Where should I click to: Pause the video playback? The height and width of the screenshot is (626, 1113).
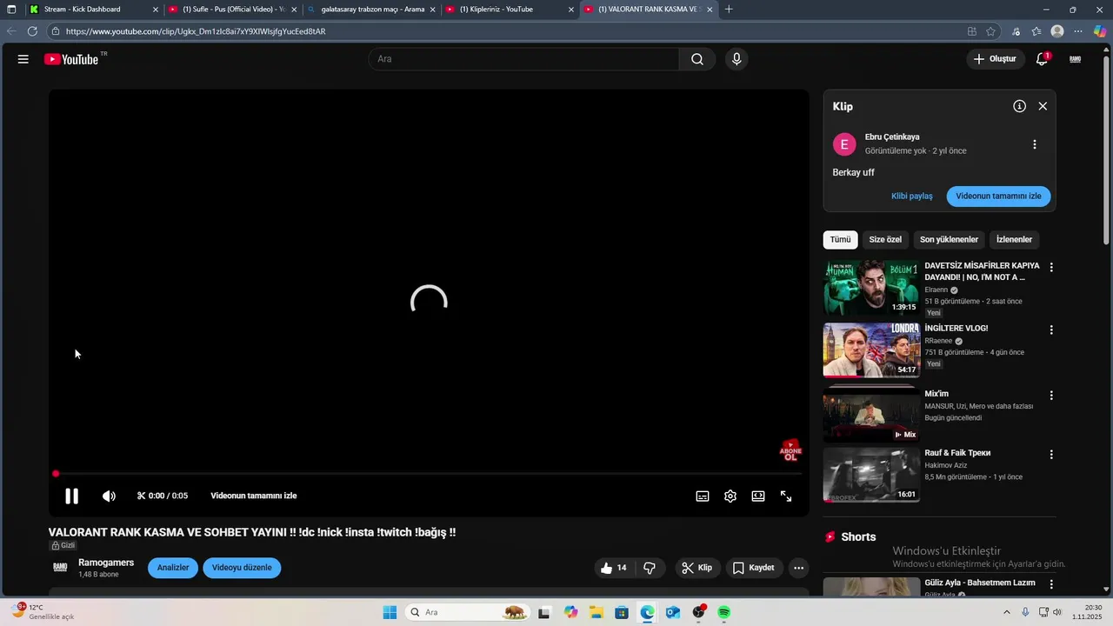click(72, 496)
